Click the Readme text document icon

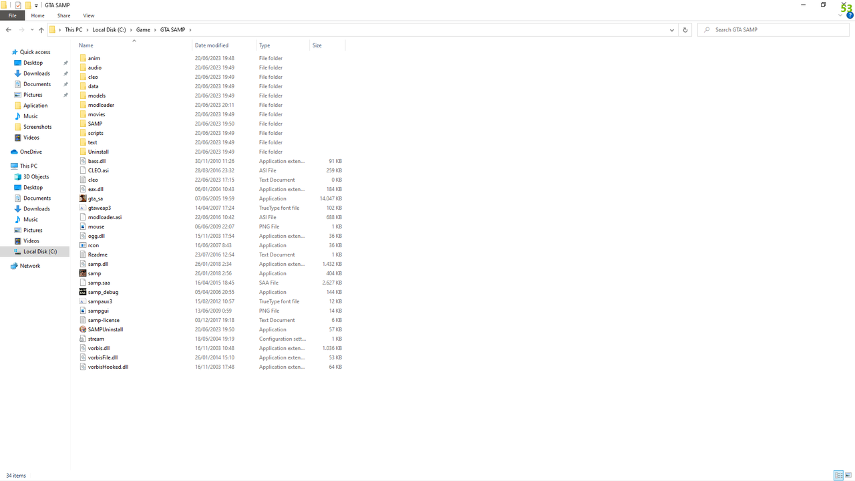click(83, 255)
